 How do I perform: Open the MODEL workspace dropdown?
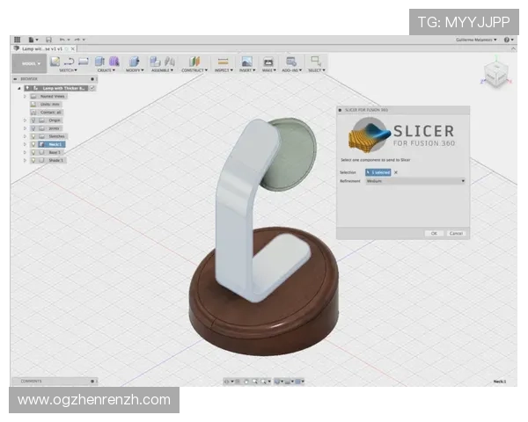pyautogui.click(x=30, y=63)
